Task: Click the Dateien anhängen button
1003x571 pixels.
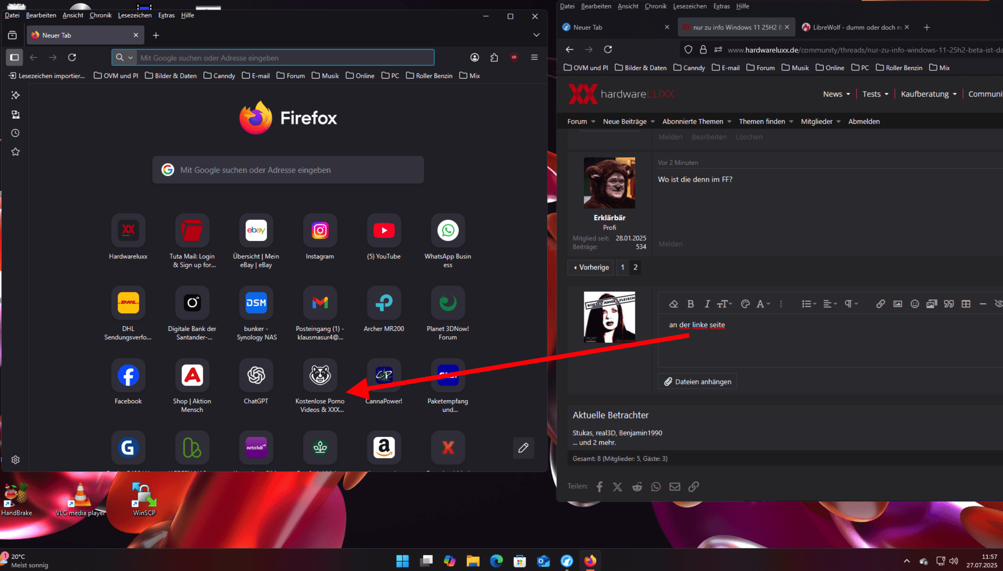Action: click(x=697, y=382)
